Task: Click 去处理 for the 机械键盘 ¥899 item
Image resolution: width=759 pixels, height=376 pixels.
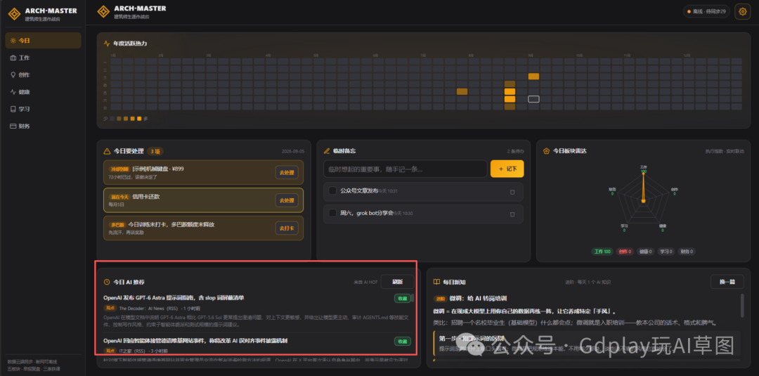Action: tap(287, 173)
